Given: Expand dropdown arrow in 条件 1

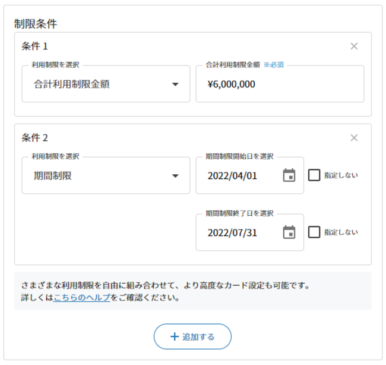Looking at the screenshot, I should pos(175,84).
